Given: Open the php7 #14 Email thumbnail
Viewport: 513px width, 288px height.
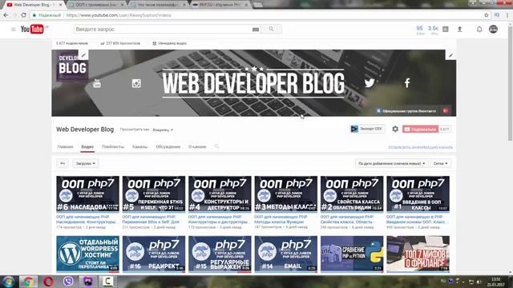Looking at the screenshot, I should click(x=286, y=254).
